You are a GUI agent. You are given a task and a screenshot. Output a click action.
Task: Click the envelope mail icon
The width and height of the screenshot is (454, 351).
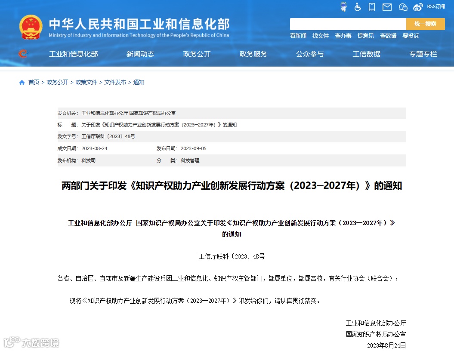click(387, 7)
